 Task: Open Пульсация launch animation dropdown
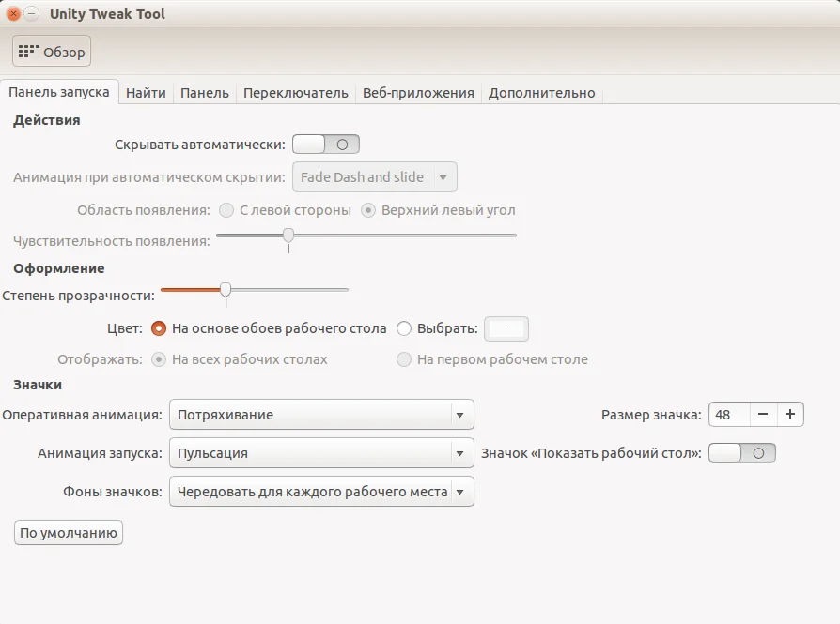tap(321, 453)
